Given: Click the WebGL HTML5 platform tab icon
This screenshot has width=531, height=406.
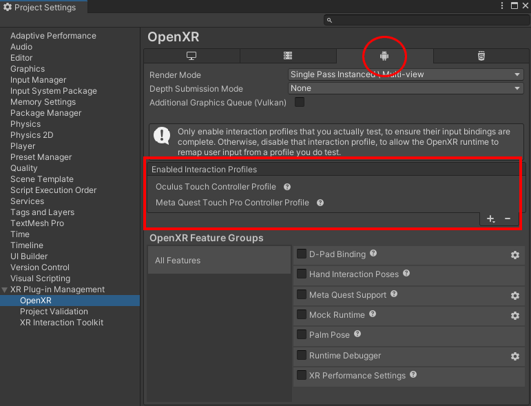Looking at the screenshot, I should 481,56.
